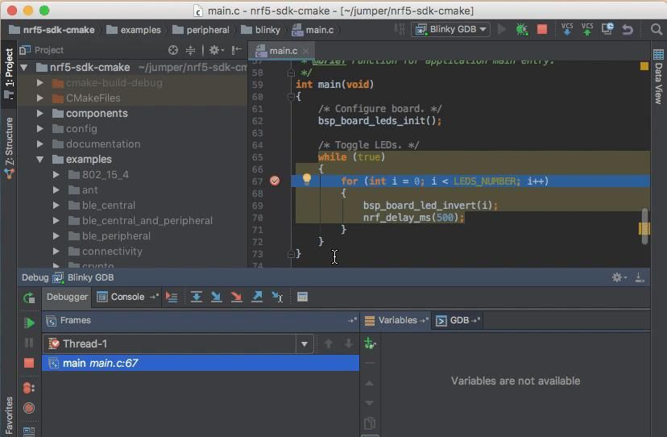Click yellow warning marker in gutter stripe
The width and height of the screenshot is (667, 437).
(x=644, y=66)
